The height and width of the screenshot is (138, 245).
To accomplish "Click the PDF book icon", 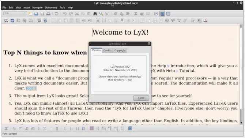I will coord(205,20).
